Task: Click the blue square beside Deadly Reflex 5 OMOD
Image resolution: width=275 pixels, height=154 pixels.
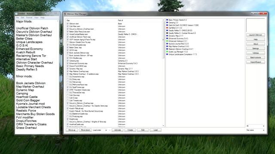Action: point(167,30)
